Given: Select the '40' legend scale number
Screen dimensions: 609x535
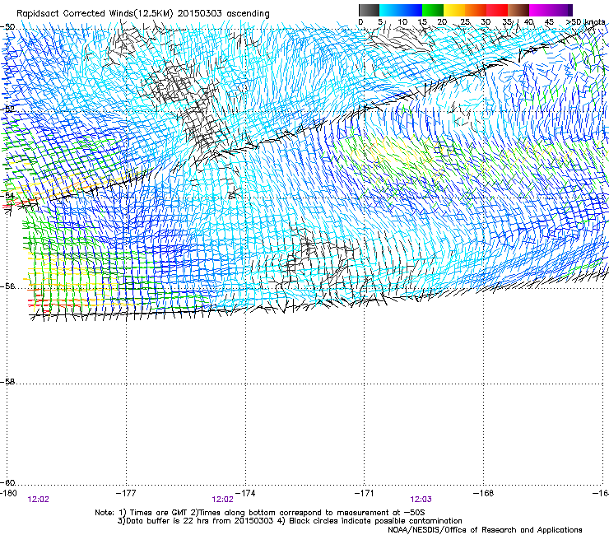Looking at the screenshot, I should 528,21.
